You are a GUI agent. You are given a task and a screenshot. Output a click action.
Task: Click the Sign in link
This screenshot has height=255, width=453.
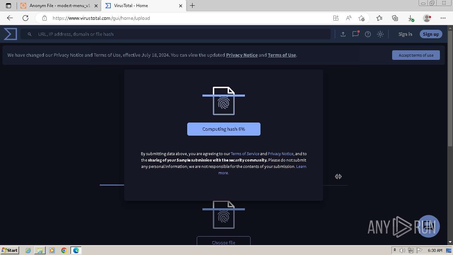coord(405,34)
